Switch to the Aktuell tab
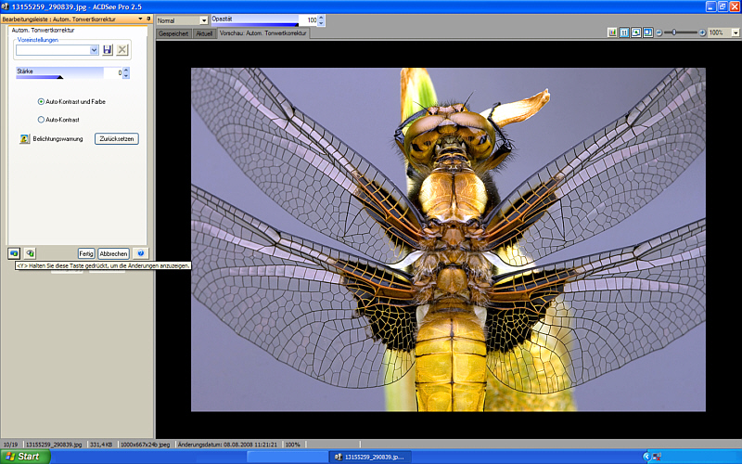 (x=204, y=33)
